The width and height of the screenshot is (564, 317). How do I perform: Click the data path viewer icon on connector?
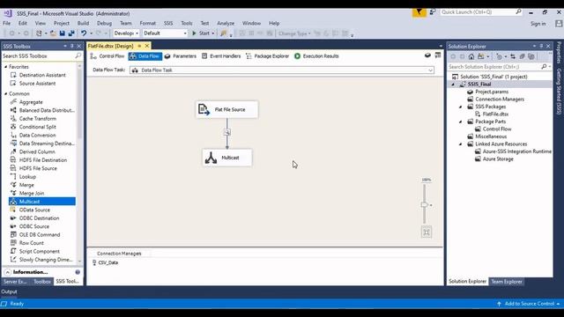pos(227,132)
